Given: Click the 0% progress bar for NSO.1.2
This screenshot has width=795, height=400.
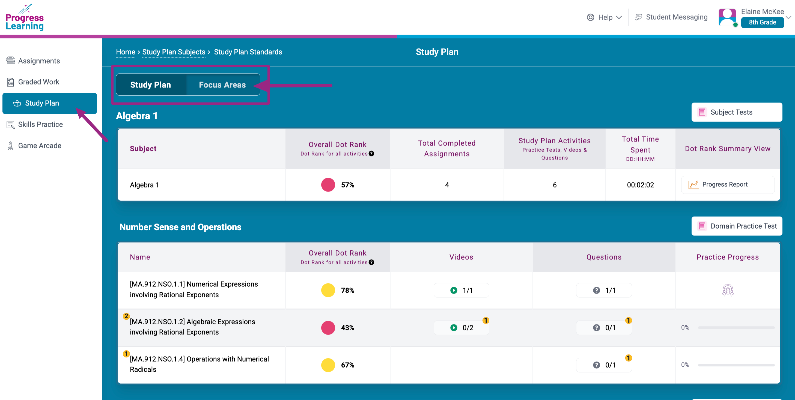Looking at the screenshot, I should 736,328.
